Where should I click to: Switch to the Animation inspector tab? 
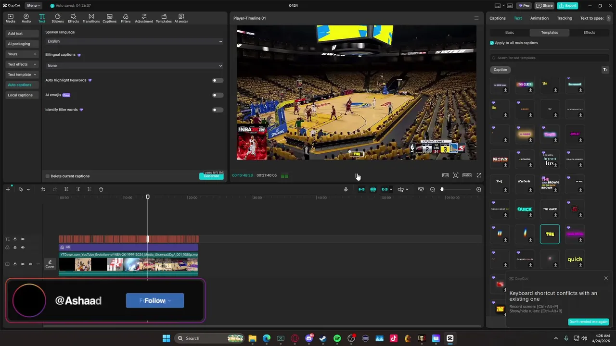tap(539, 18)
